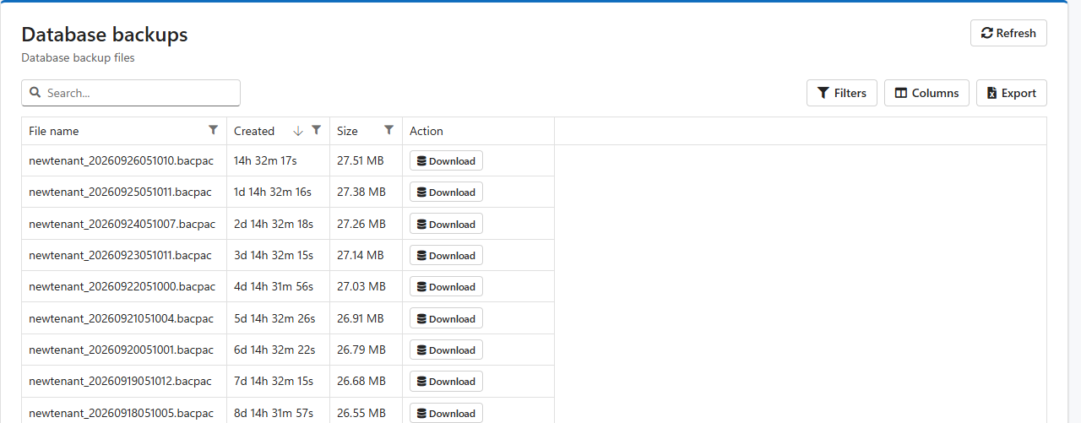The width and height of the screenshot is (1081, 423).
Task: Click the Database backups heading
Action: 105,35
